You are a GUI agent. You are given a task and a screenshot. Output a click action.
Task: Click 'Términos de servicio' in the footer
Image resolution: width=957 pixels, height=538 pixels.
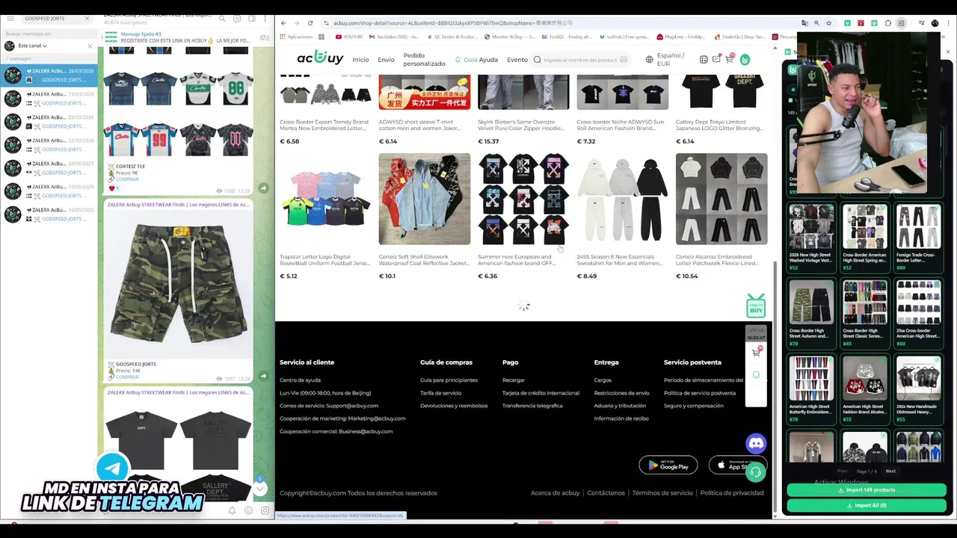pyautogui.click(x=662, y=493)
